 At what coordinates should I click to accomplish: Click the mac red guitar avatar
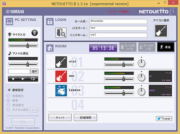[61, 76]
